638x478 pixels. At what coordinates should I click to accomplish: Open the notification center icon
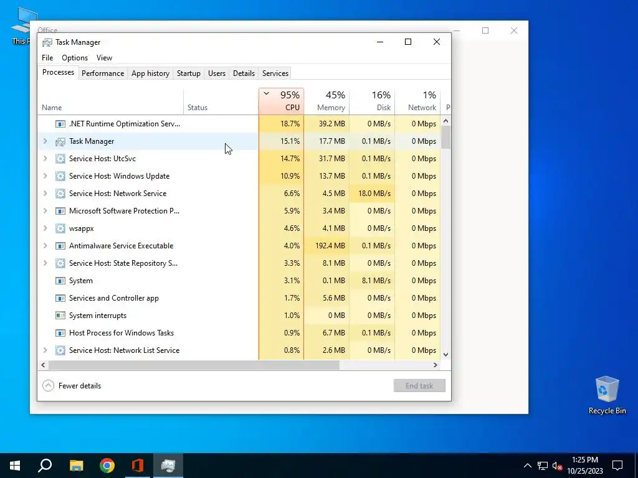pyautogui.click(x=617, y=466)
